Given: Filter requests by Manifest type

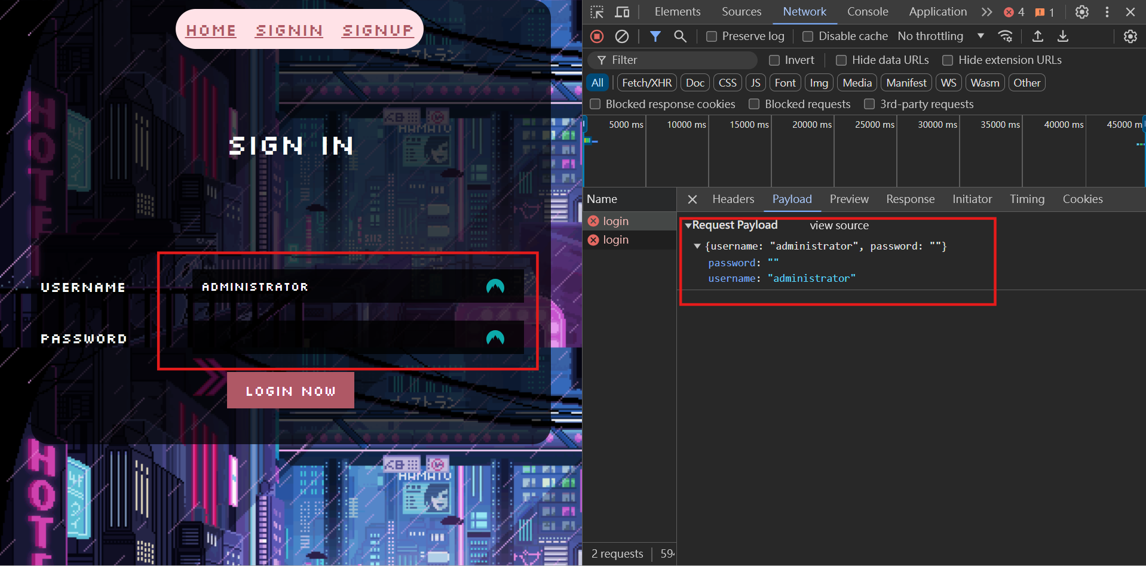Looking at the screenshot, I should coord(906,83).
